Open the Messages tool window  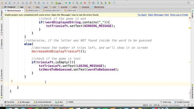pos(24,102)
